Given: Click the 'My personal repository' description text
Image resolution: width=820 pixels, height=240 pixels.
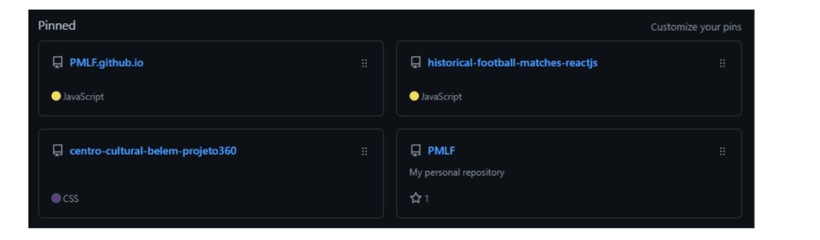Looking at the screenshot, I should click(x=457, y=172).
